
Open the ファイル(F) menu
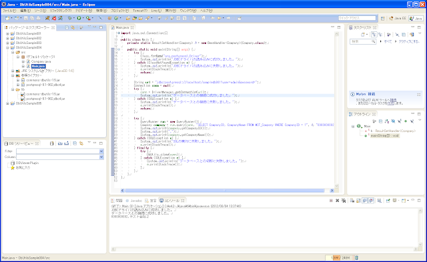pyautogui.click(x=9, y=11)
